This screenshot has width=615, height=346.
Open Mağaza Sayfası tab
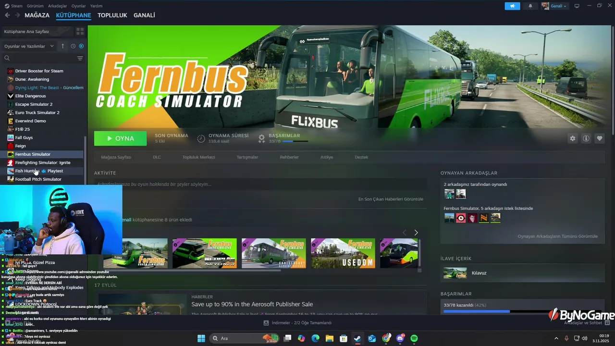tap(116, 157)
